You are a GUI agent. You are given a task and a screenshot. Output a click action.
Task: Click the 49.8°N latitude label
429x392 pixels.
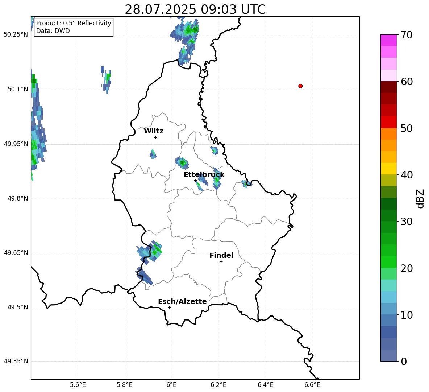[18, 198]
